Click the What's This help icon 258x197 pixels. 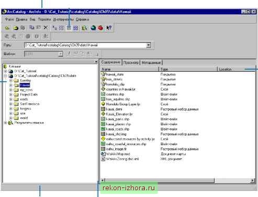click(109, 28)
